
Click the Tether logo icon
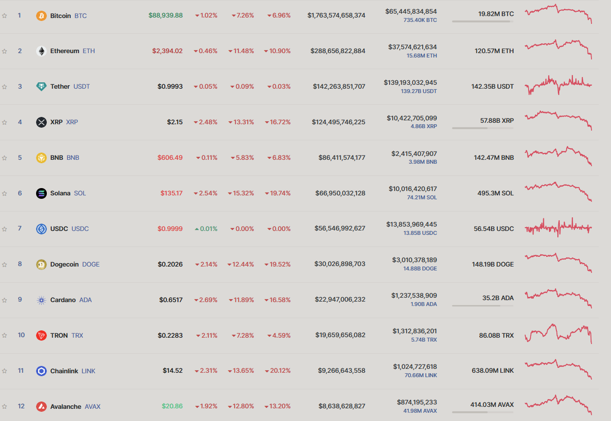[41, 86]
